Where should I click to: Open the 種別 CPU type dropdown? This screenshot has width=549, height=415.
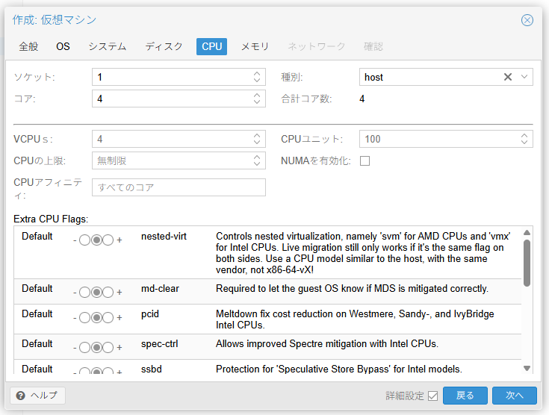pos(525,77)
